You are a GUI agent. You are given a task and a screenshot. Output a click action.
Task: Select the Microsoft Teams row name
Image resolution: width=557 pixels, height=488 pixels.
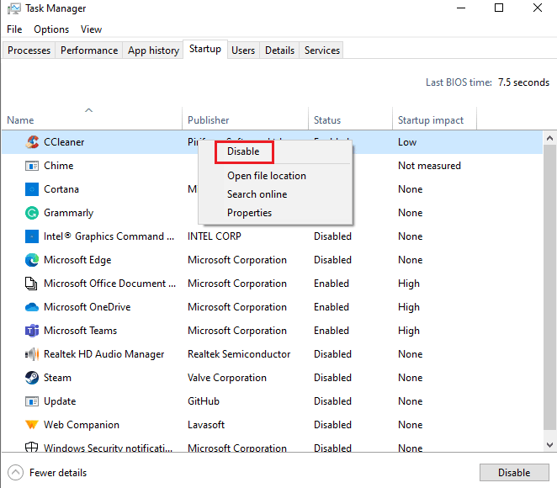click(x=80, y=331)
